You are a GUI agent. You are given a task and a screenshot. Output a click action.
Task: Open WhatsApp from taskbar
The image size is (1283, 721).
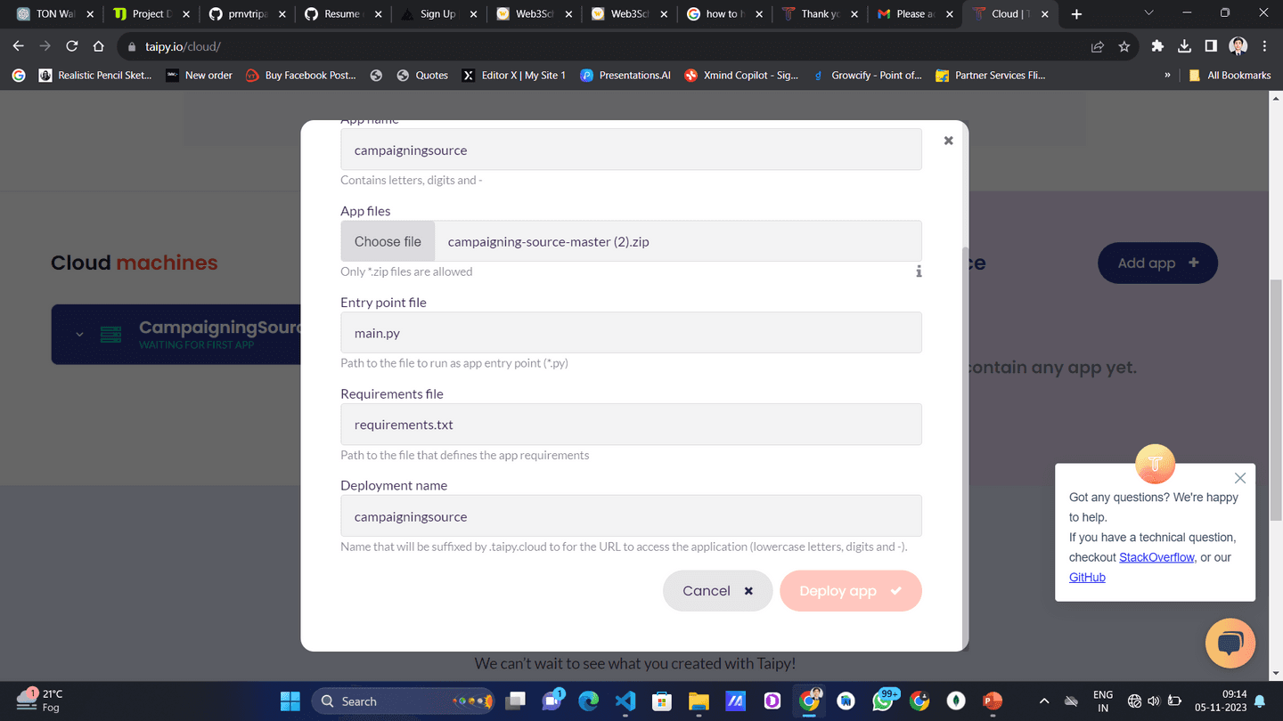pos(882,701)
